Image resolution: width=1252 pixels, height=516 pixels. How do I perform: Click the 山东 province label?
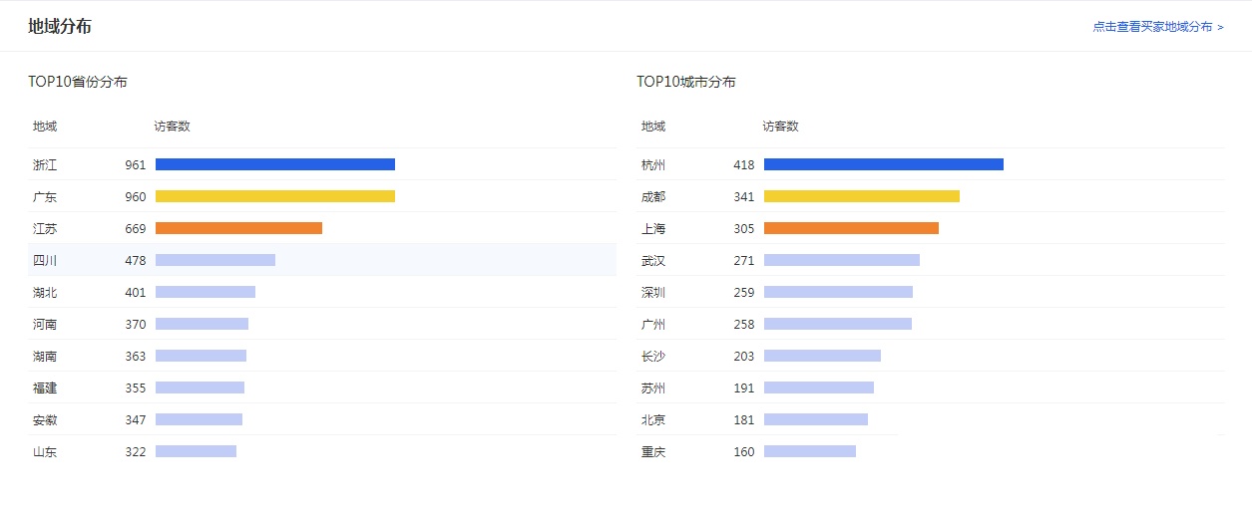[x=45, y=451]
